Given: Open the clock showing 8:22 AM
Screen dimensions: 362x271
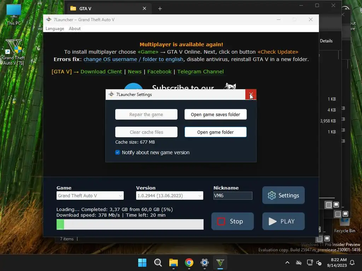Looking at the screenshot, I should pos(337,263).
